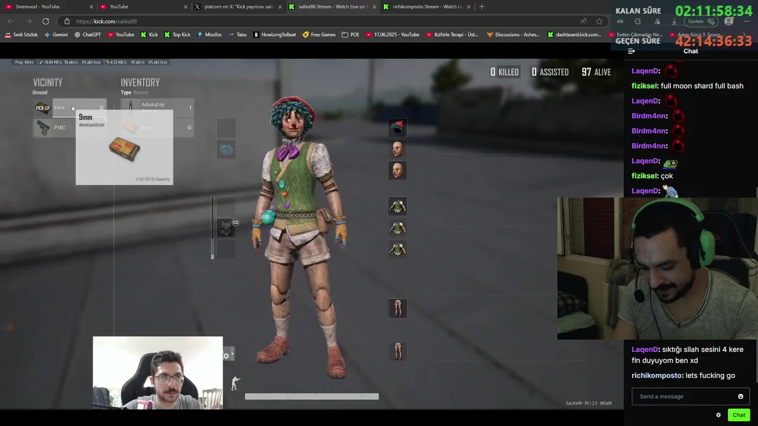
Task: Open Küfürle Terapi bookmark
Action: tap(452, 35)
